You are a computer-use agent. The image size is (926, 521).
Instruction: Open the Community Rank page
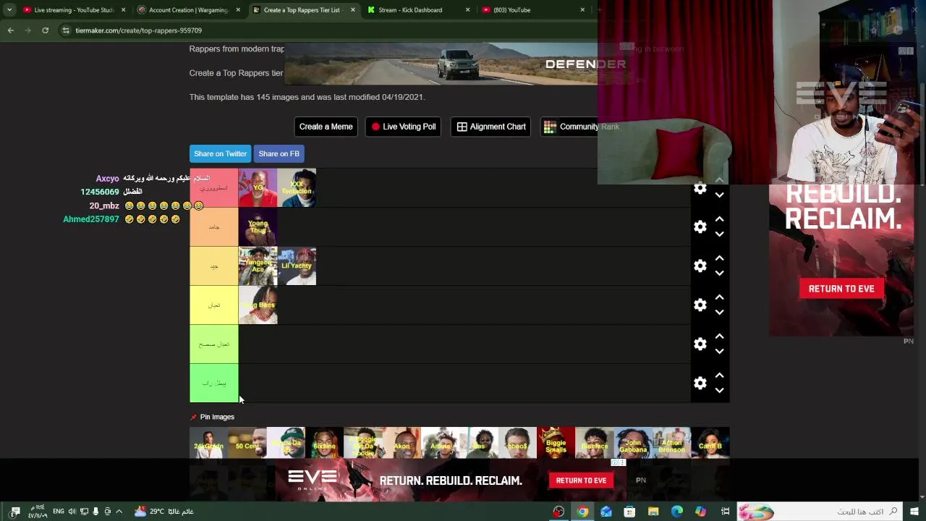pos(582,127)
